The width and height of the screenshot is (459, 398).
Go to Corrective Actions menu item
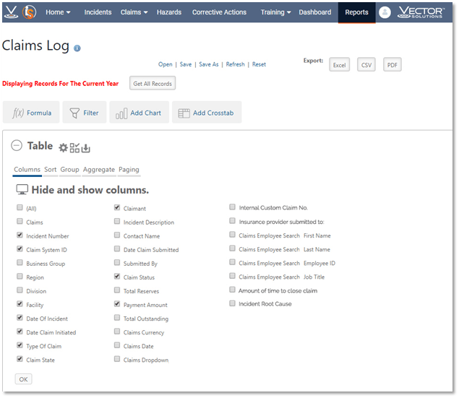(219, 12)
